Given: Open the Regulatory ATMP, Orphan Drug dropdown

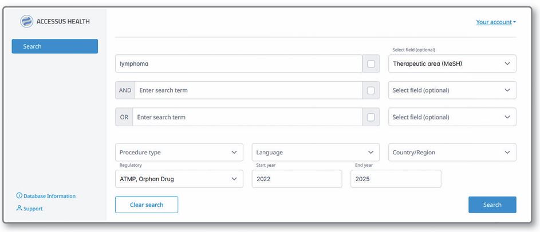Looking at the screenshot, I should pos(178,179).
